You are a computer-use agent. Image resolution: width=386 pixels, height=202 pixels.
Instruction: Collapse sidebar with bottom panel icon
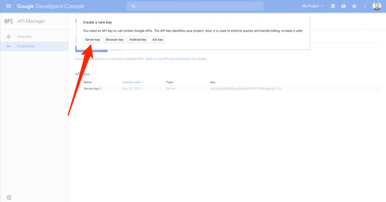(9, 197)
